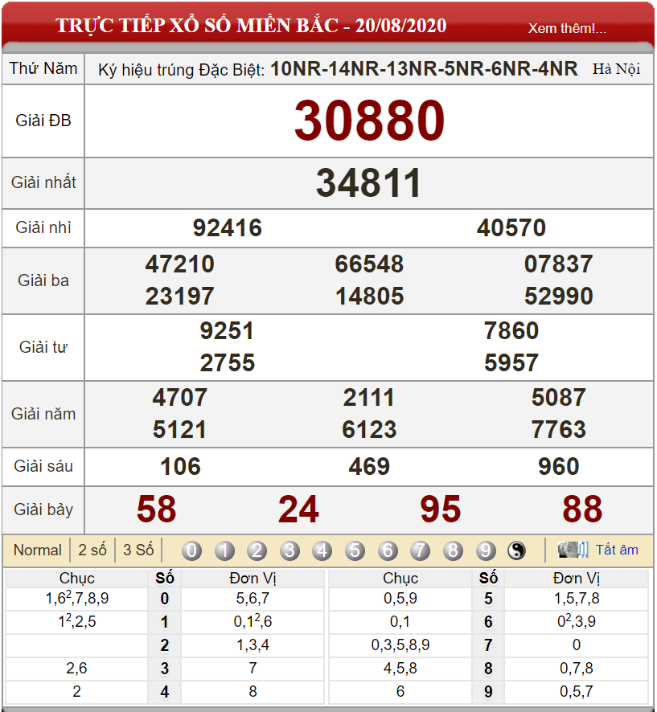This screenshot has height=712, width=657.
Task: Select fifth prize number 5087
Action: click(558, 397)
